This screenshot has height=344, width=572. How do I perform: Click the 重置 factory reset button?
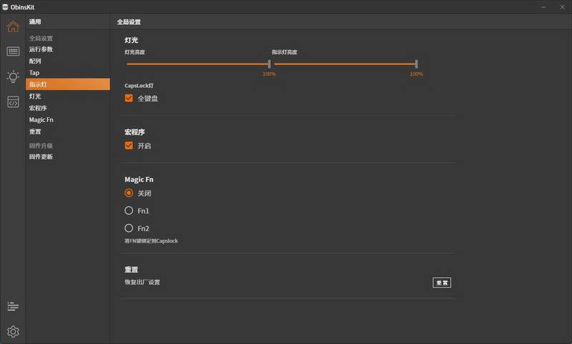click(x=442, y=283)
